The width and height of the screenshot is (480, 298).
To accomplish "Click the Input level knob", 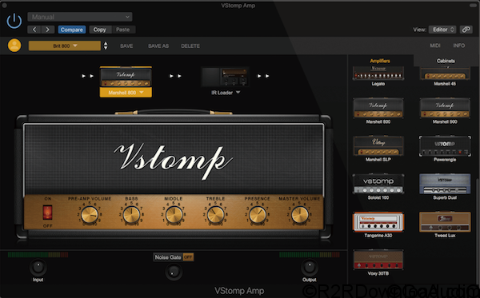I will pyautogui.click(x=38, y=268).
